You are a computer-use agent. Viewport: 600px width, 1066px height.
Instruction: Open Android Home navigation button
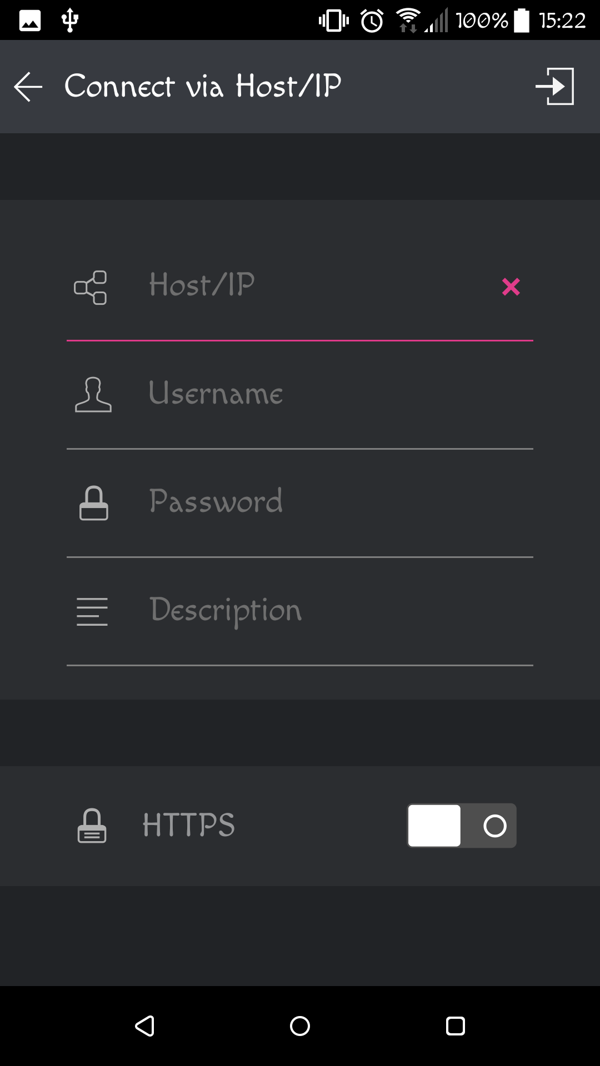pos(300,1026)
